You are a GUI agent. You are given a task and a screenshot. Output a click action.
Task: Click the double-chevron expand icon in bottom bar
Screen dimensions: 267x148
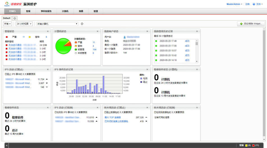(x=7, y=145)
